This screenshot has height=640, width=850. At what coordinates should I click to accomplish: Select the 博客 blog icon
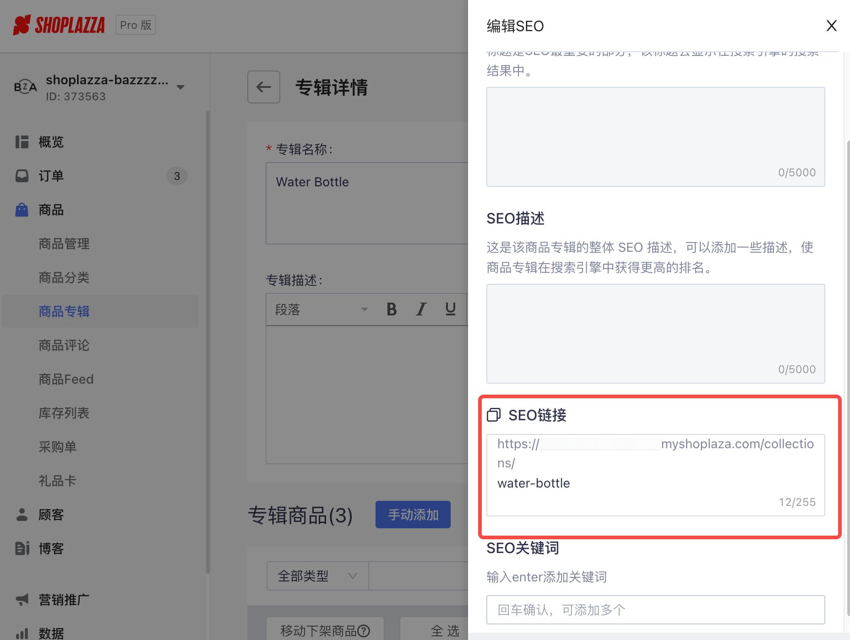click(22, 548)
